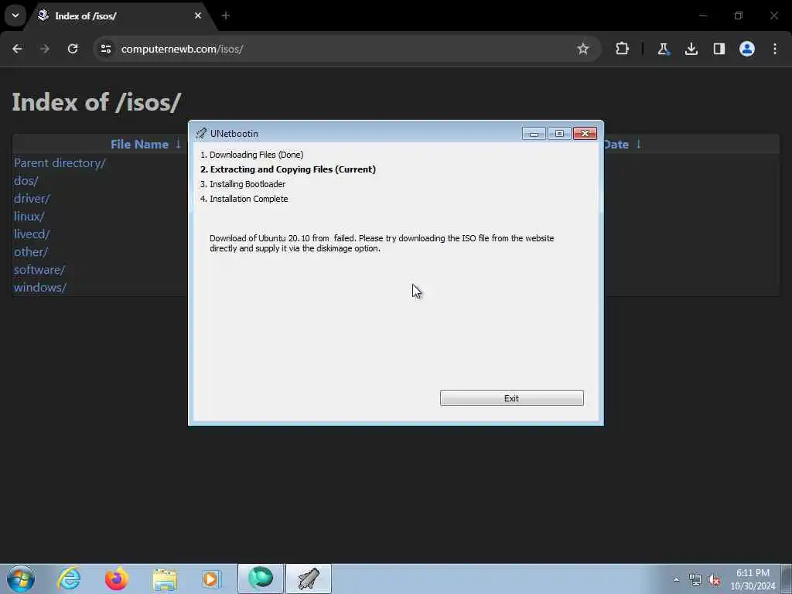The height and width of the screenshot is (594, 792).
Task: Restore down the Chrome window
Action: click(x=739, y=15)
